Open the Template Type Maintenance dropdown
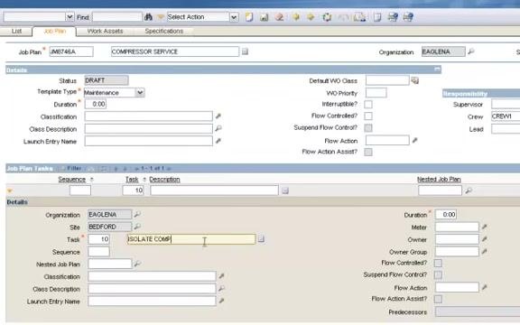 tap(140, 92)
